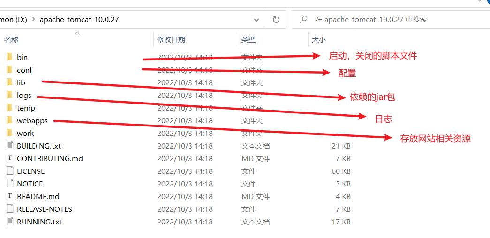The height and width of the screenshot is (238, 490).
Task: Expand the breadcrumb chevron before apache-tomcat-10.0.27
Action: [x=34, y=20]
